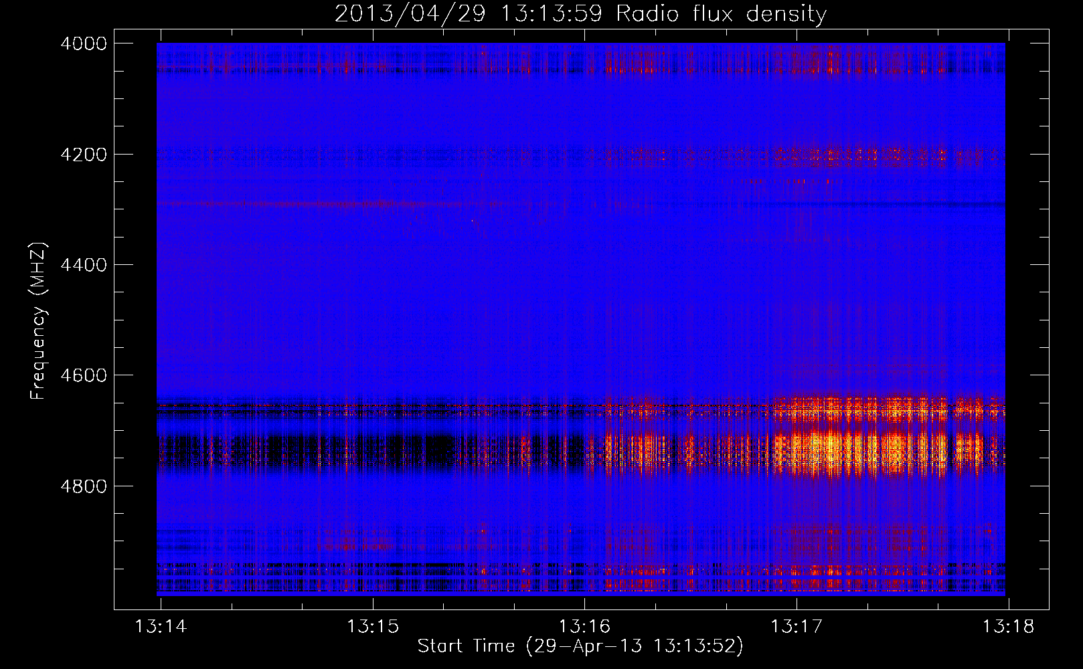This screenshot has width=1083, height=669.
Task: Click the 13:16 time tick label
Action: [585, 627]
